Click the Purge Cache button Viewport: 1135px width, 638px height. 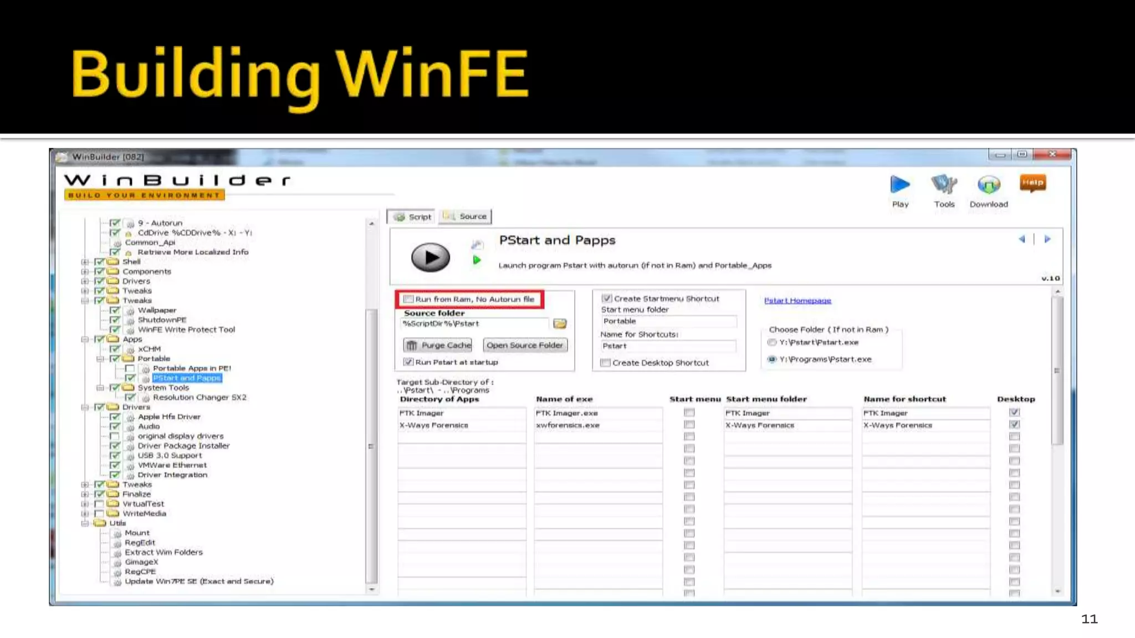tap(438, 345)
